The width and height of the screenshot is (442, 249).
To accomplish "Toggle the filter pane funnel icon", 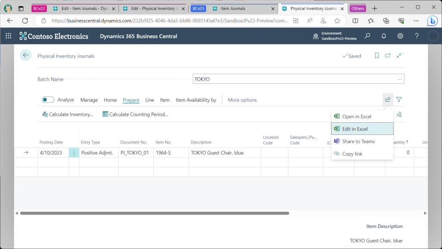I will point(399,99).
